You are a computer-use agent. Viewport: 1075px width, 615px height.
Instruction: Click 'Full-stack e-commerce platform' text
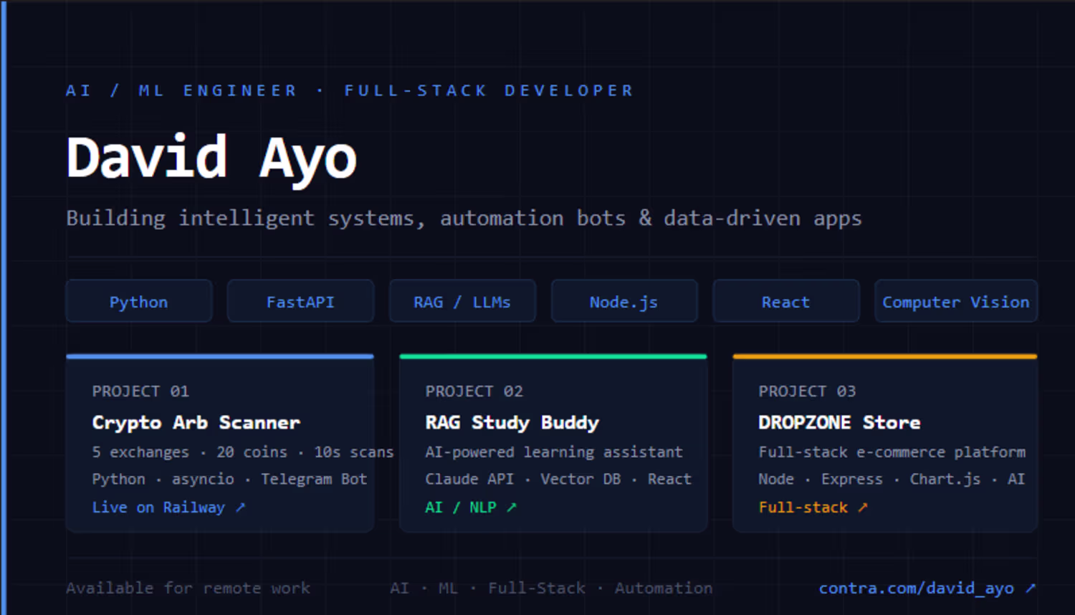[892, 452]
